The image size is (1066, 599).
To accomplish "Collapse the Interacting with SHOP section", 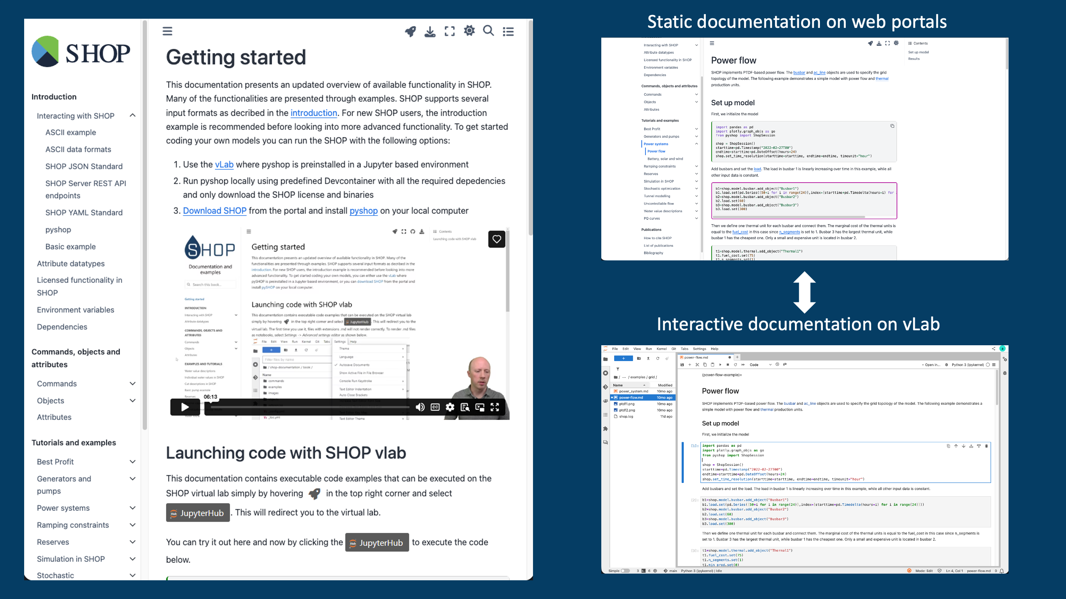I will tap(133, 116).
